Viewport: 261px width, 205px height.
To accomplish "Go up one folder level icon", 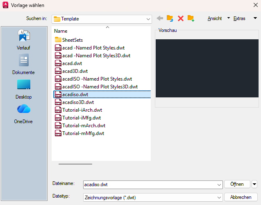I will tap(170, 18).
